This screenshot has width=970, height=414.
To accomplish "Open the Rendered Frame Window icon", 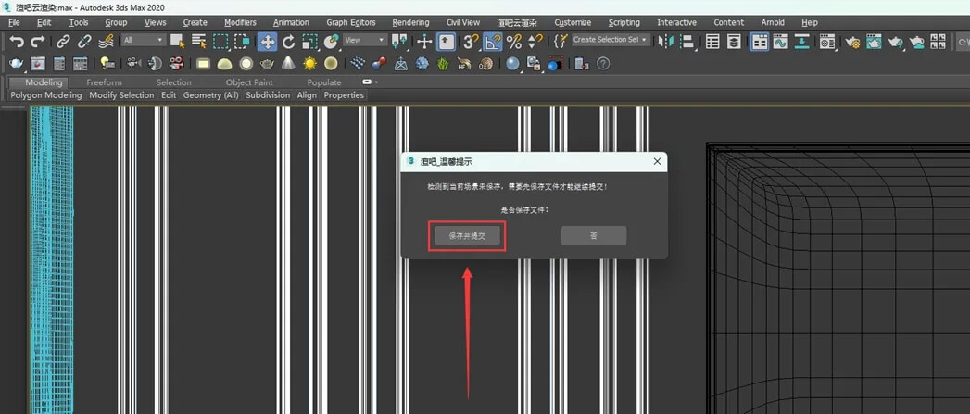I will (875, 42).
